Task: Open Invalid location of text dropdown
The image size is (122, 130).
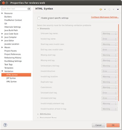Action: click(110, 109)
